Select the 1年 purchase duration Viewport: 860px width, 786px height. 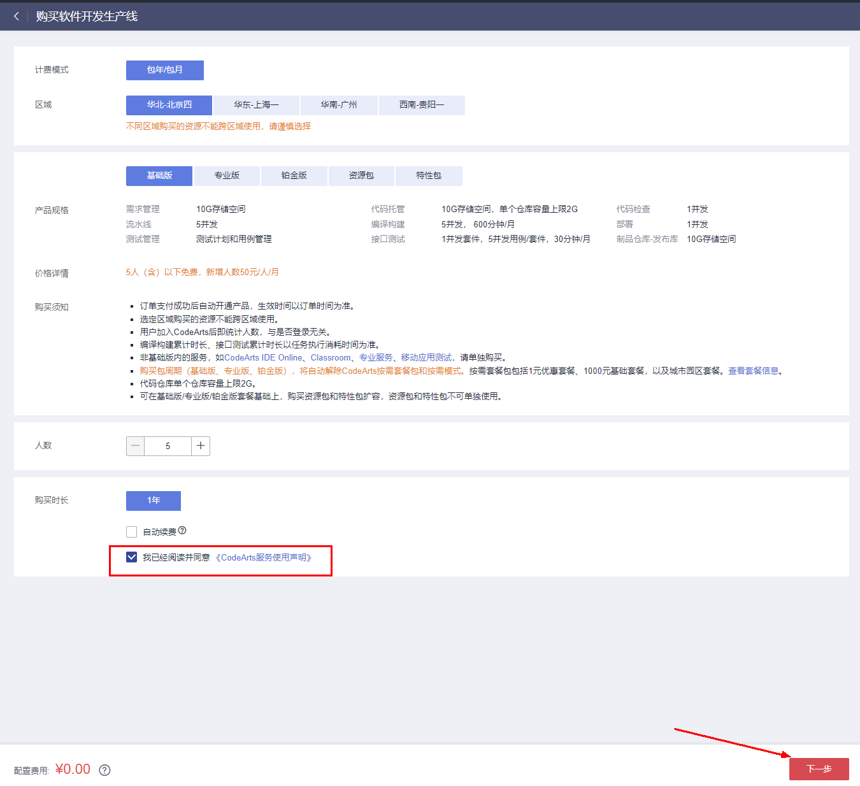(x=154, y=501)
